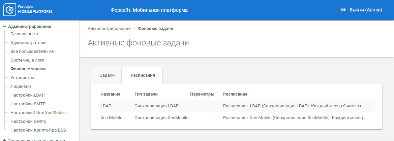Click the Foresight Mobile Platform logo icon
This screenshot has width=394, height=141.
[10, 10]
